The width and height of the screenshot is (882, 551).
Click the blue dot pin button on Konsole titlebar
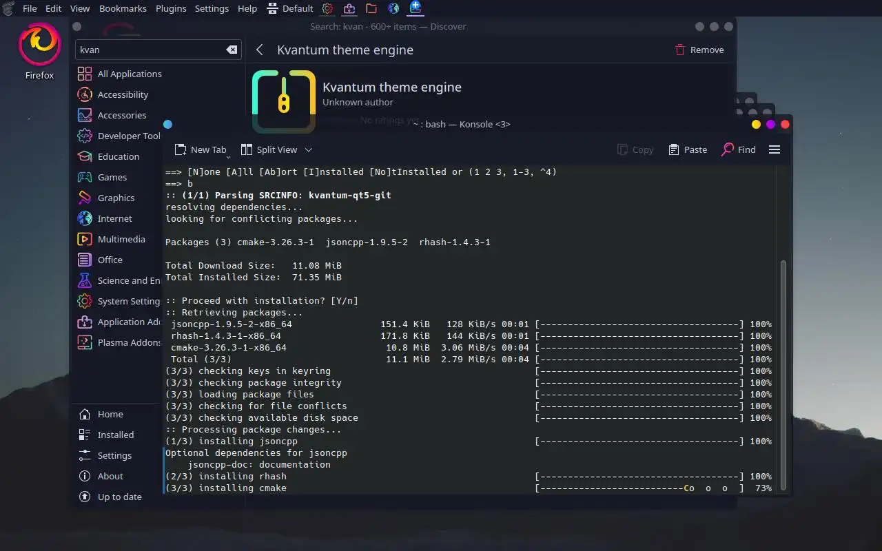[167, 124]
